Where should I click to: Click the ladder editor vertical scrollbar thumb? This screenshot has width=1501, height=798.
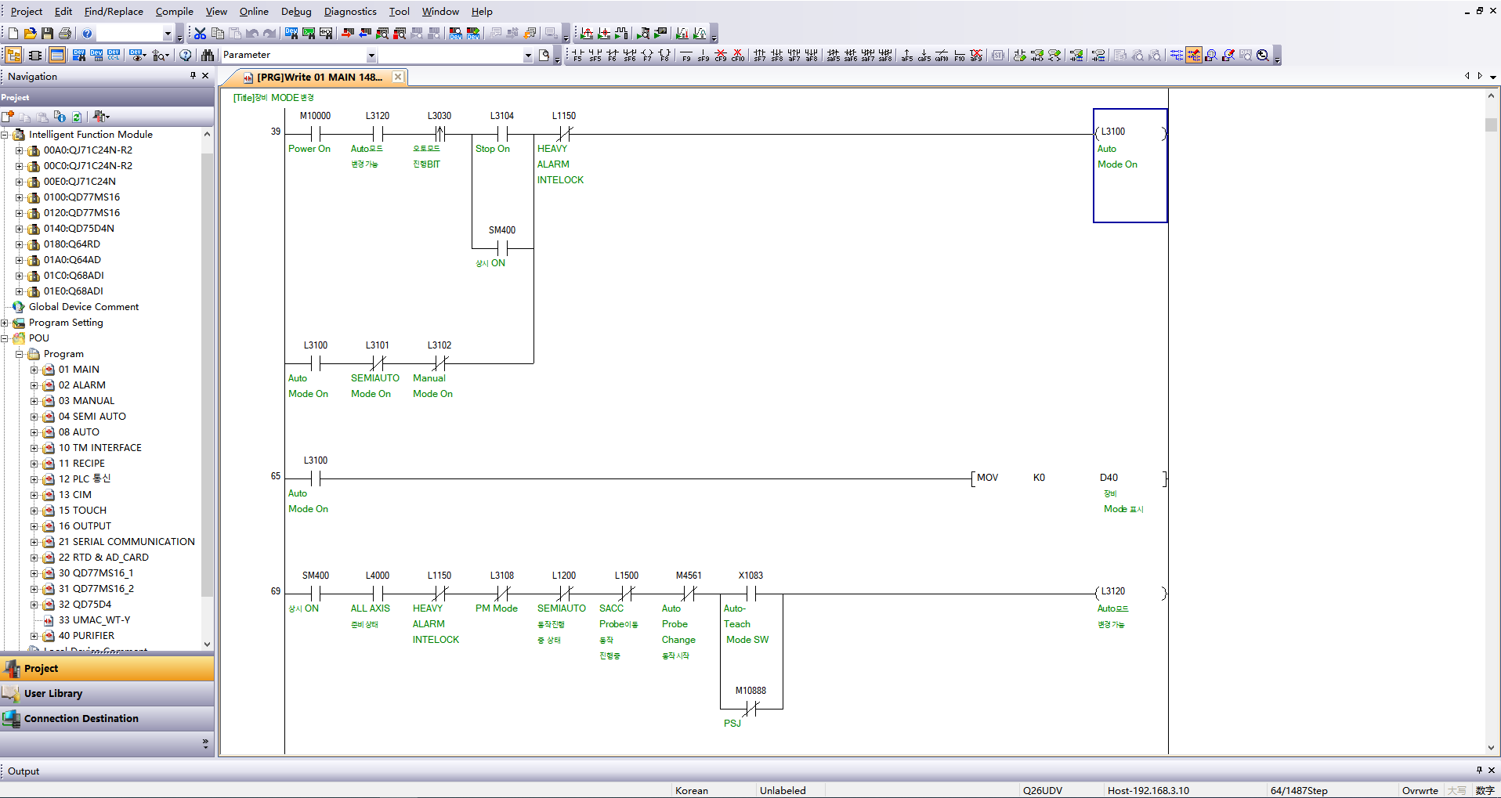point(1491,125)
